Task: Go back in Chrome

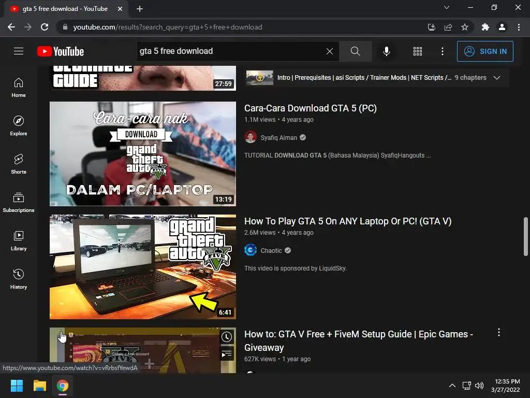Action: click(x=11, y=27)
